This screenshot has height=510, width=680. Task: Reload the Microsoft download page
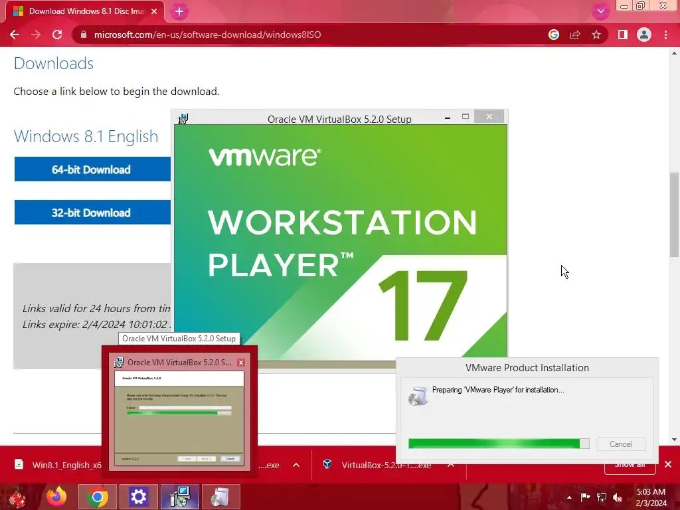point(57,35)
